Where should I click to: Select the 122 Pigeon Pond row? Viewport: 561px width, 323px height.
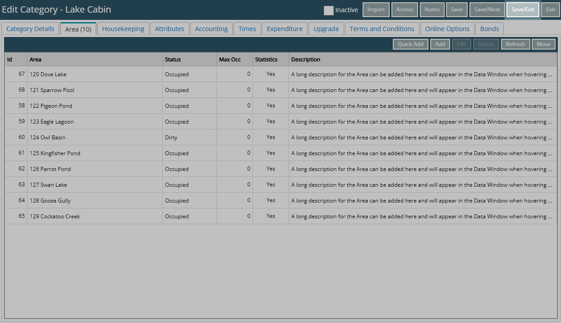[281, 106]
